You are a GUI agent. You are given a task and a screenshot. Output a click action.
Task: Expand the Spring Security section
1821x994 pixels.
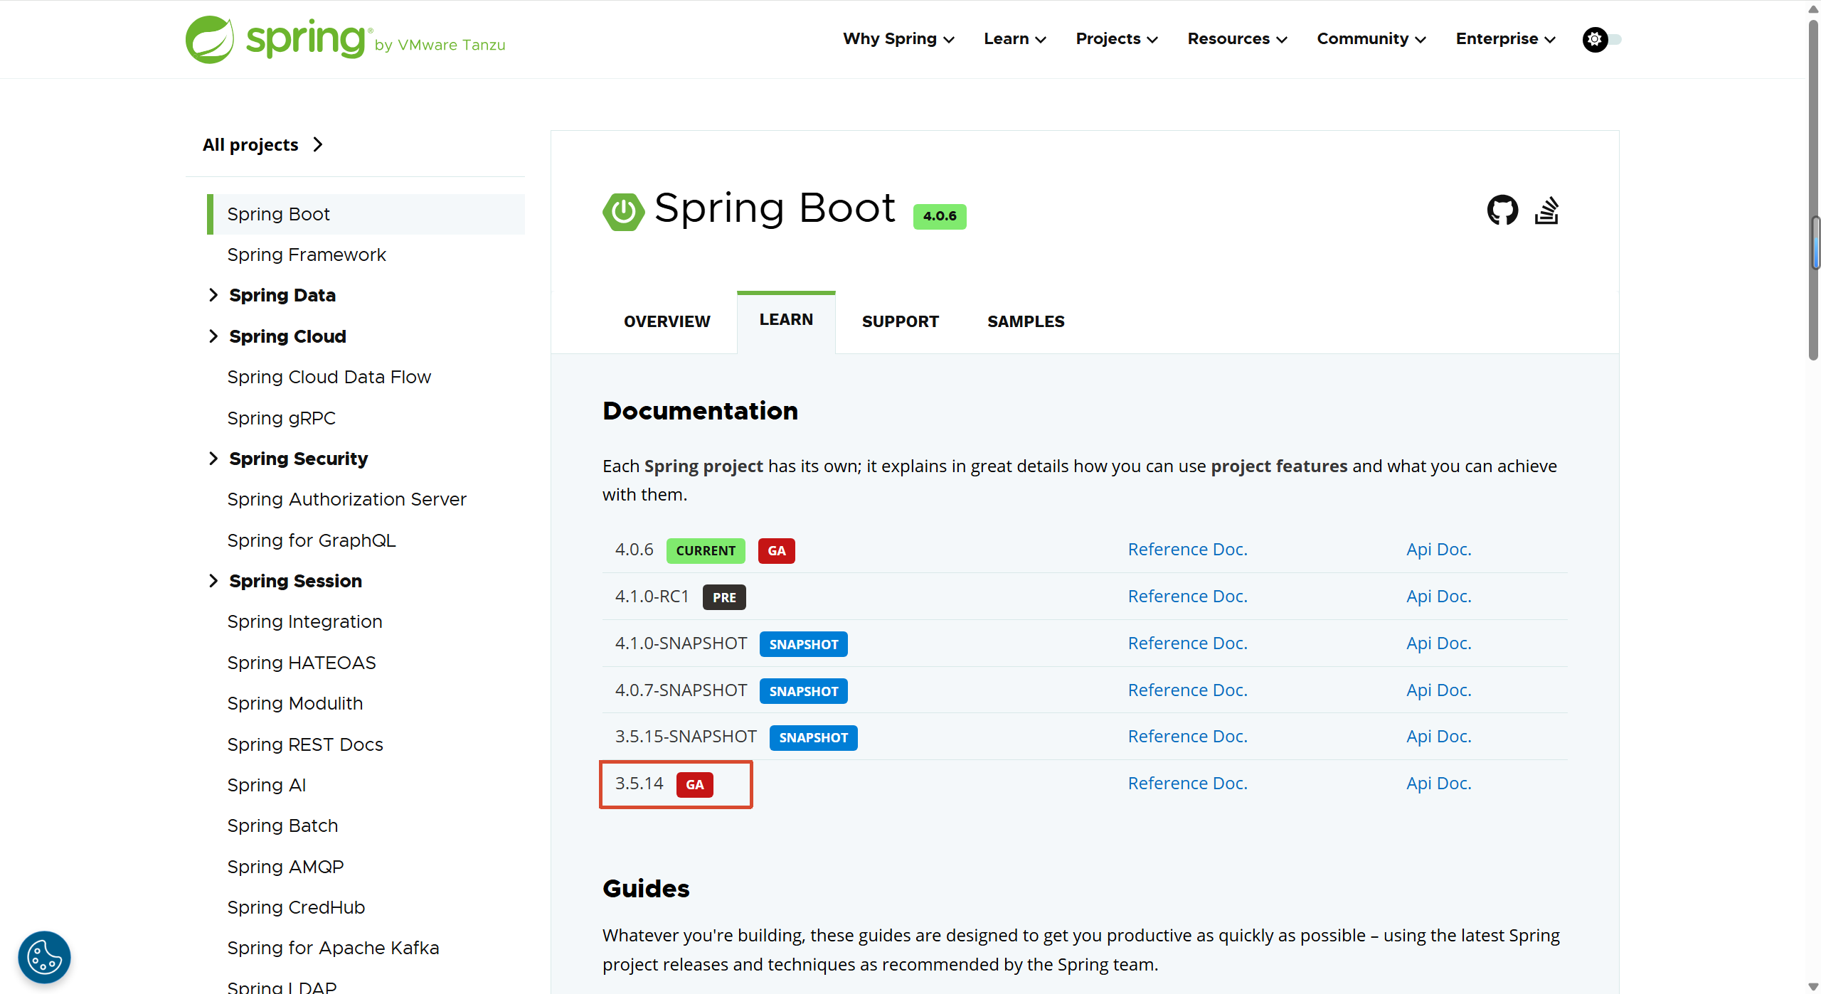click(x=213, y=459)
